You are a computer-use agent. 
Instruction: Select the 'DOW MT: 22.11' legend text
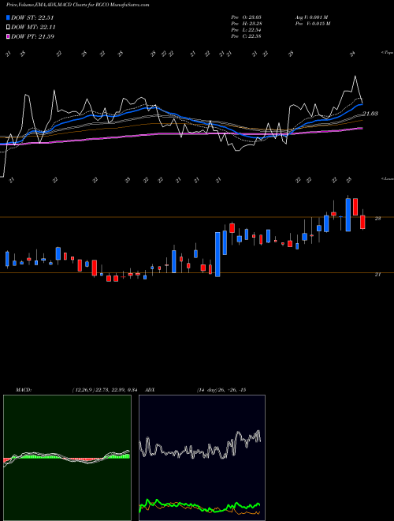[34, 28]
